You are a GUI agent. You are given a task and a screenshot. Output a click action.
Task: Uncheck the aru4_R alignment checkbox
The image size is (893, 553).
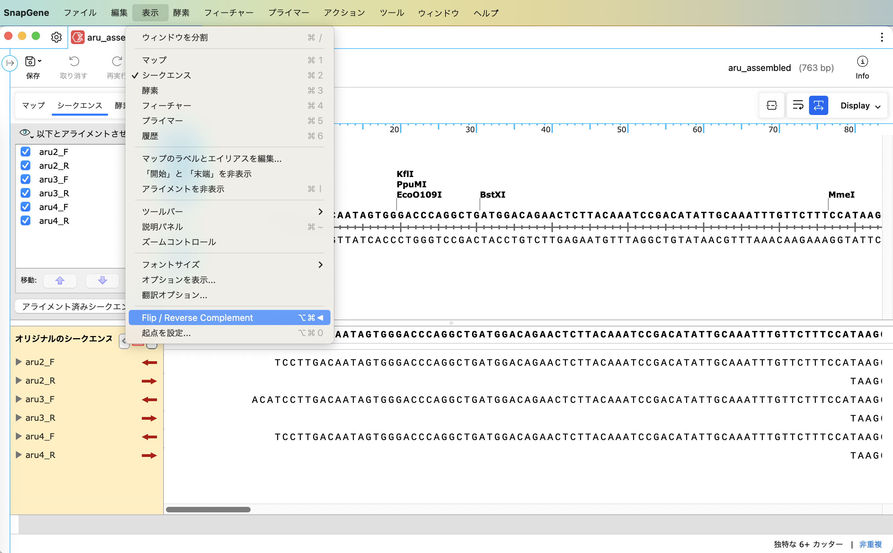point(25,220)
